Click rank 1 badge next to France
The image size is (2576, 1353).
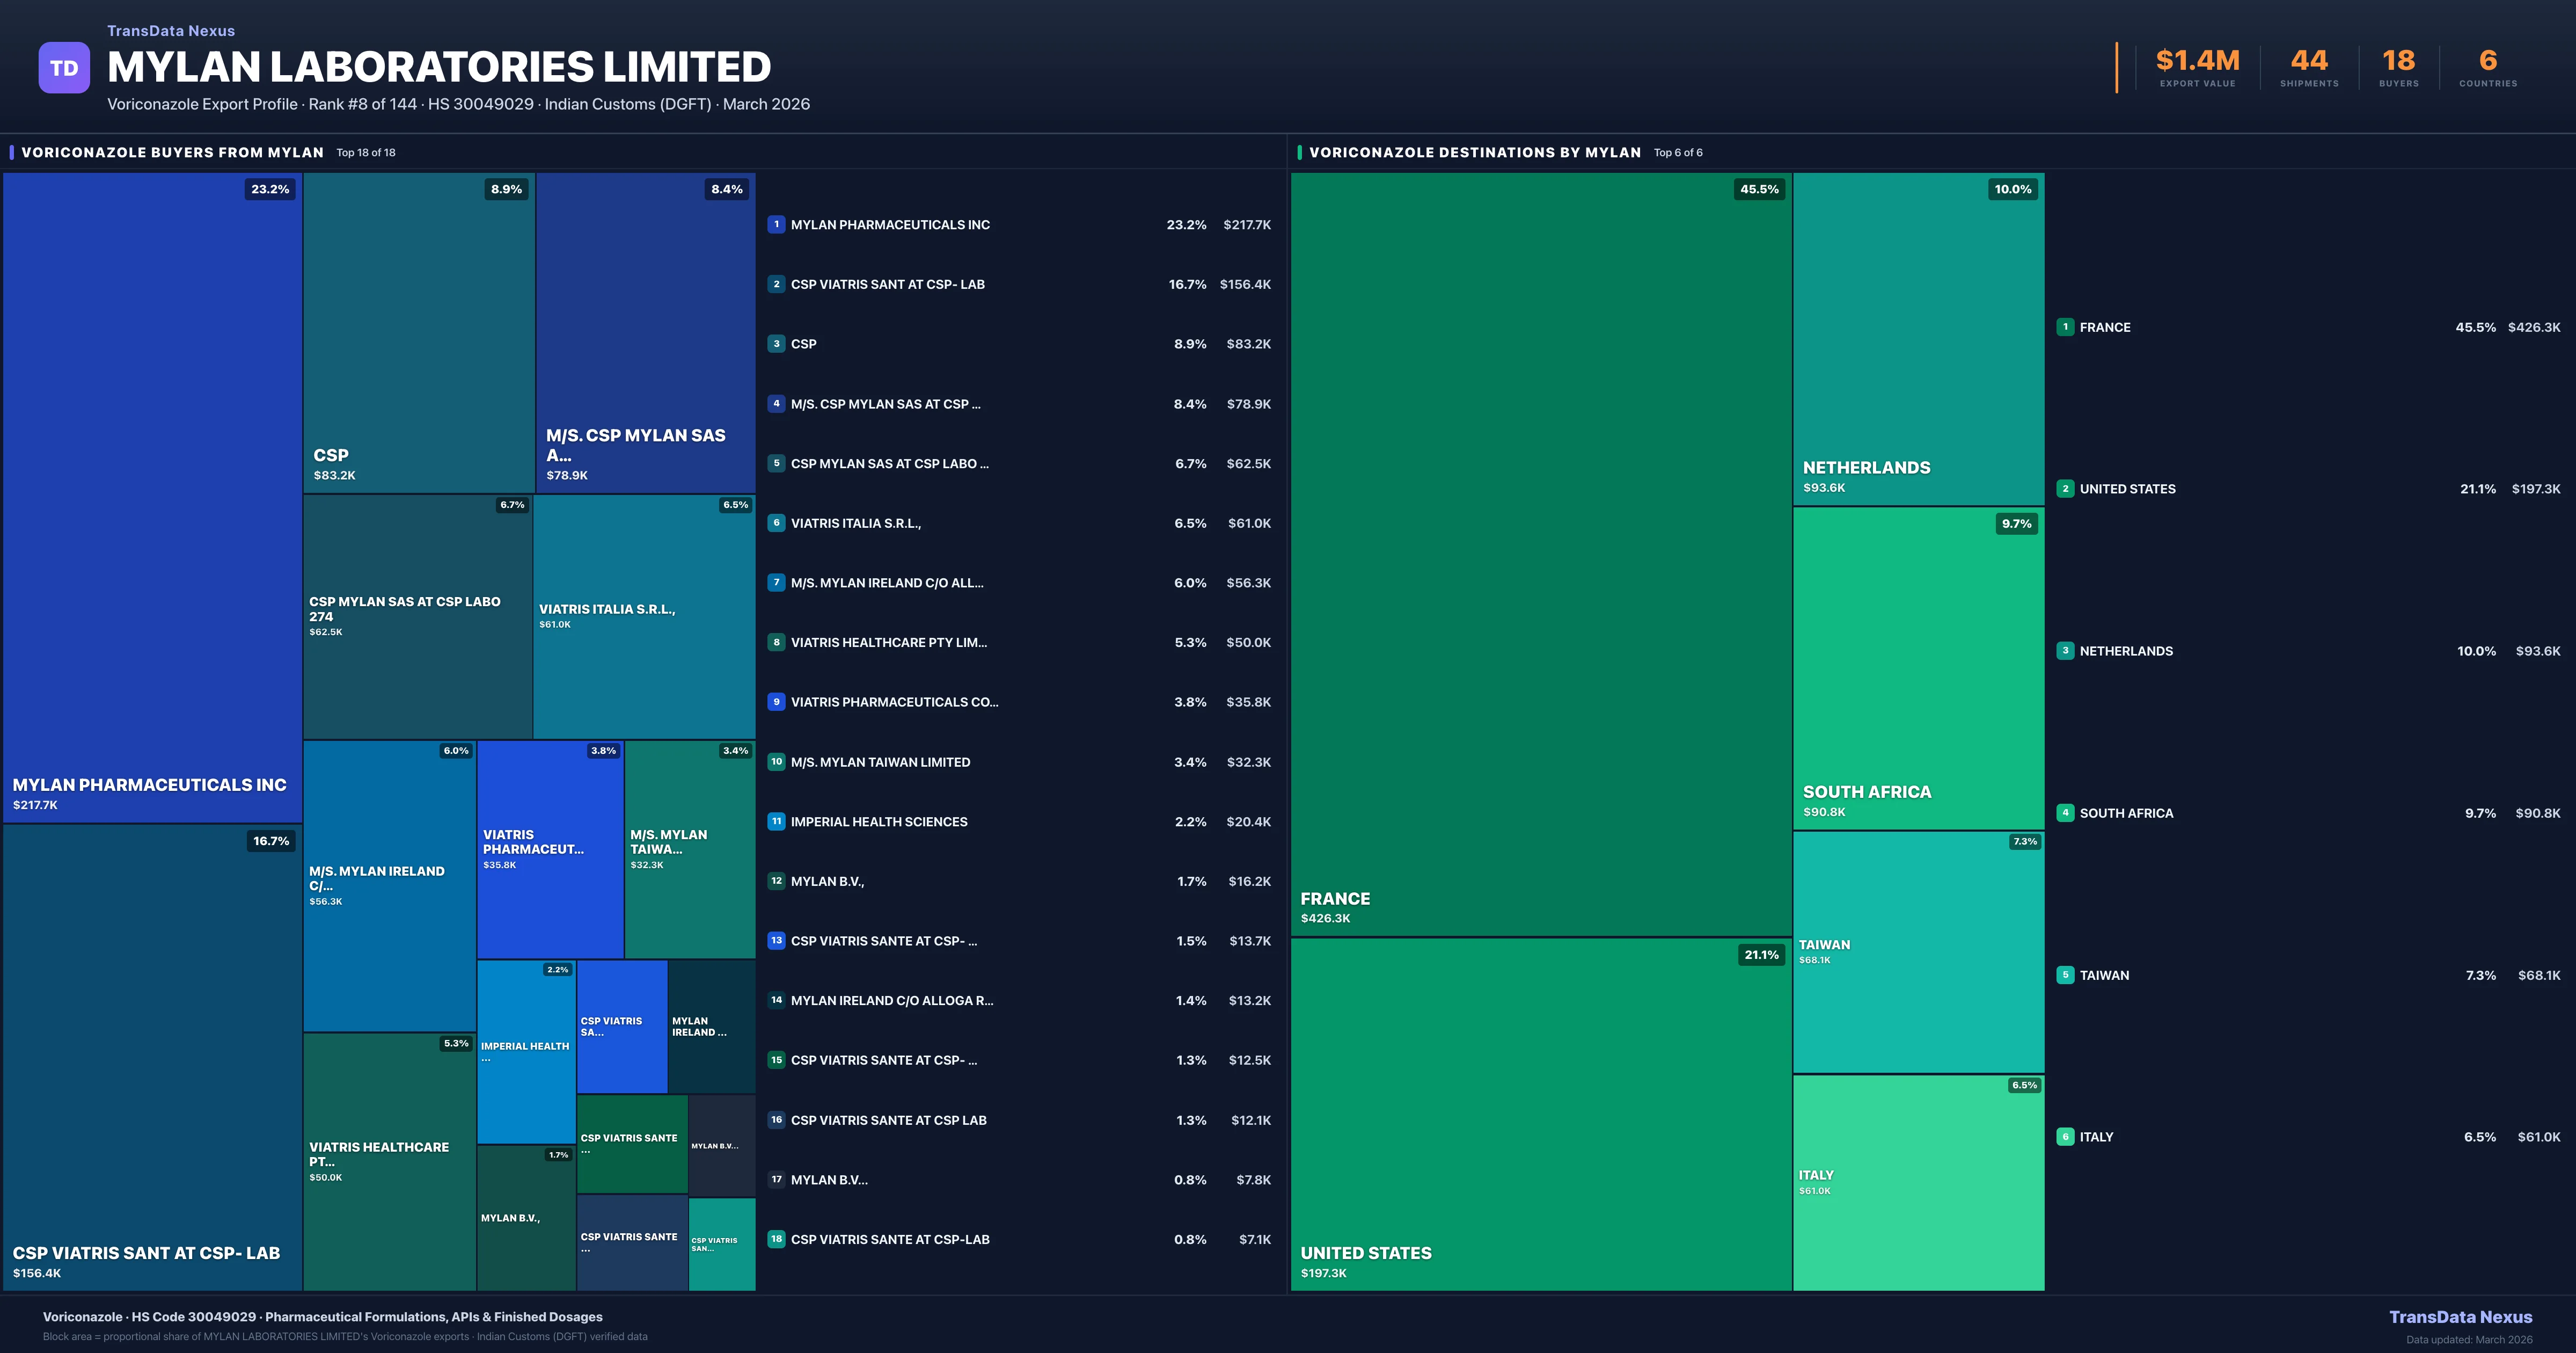2065,327
